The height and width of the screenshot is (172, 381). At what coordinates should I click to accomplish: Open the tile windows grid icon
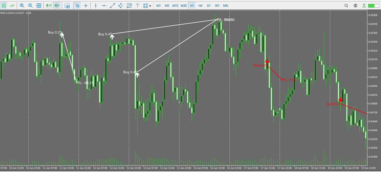[39, 5]
